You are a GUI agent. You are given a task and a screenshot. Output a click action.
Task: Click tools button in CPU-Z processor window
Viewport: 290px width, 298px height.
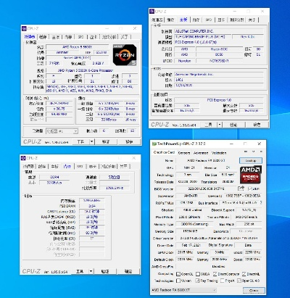pos(80,141)
